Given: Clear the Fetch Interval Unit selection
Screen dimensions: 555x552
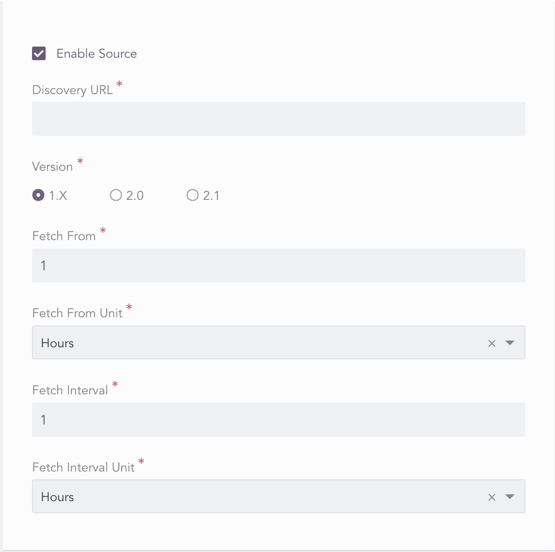Looking at the screenshot, I should coord(492,497).
